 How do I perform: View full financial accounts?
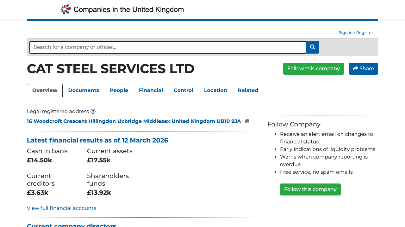tap(61, 208)
